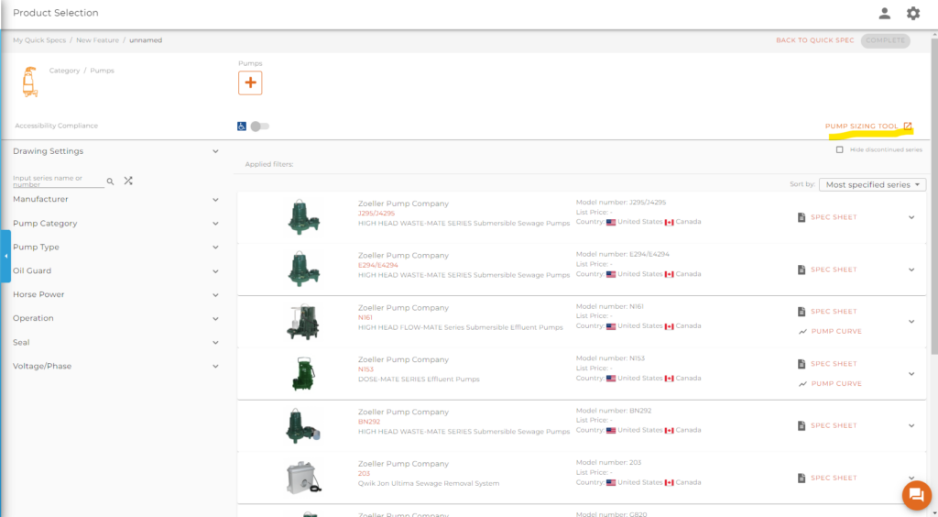Open the Most specified series sort dropdown

tap(872, 185)
